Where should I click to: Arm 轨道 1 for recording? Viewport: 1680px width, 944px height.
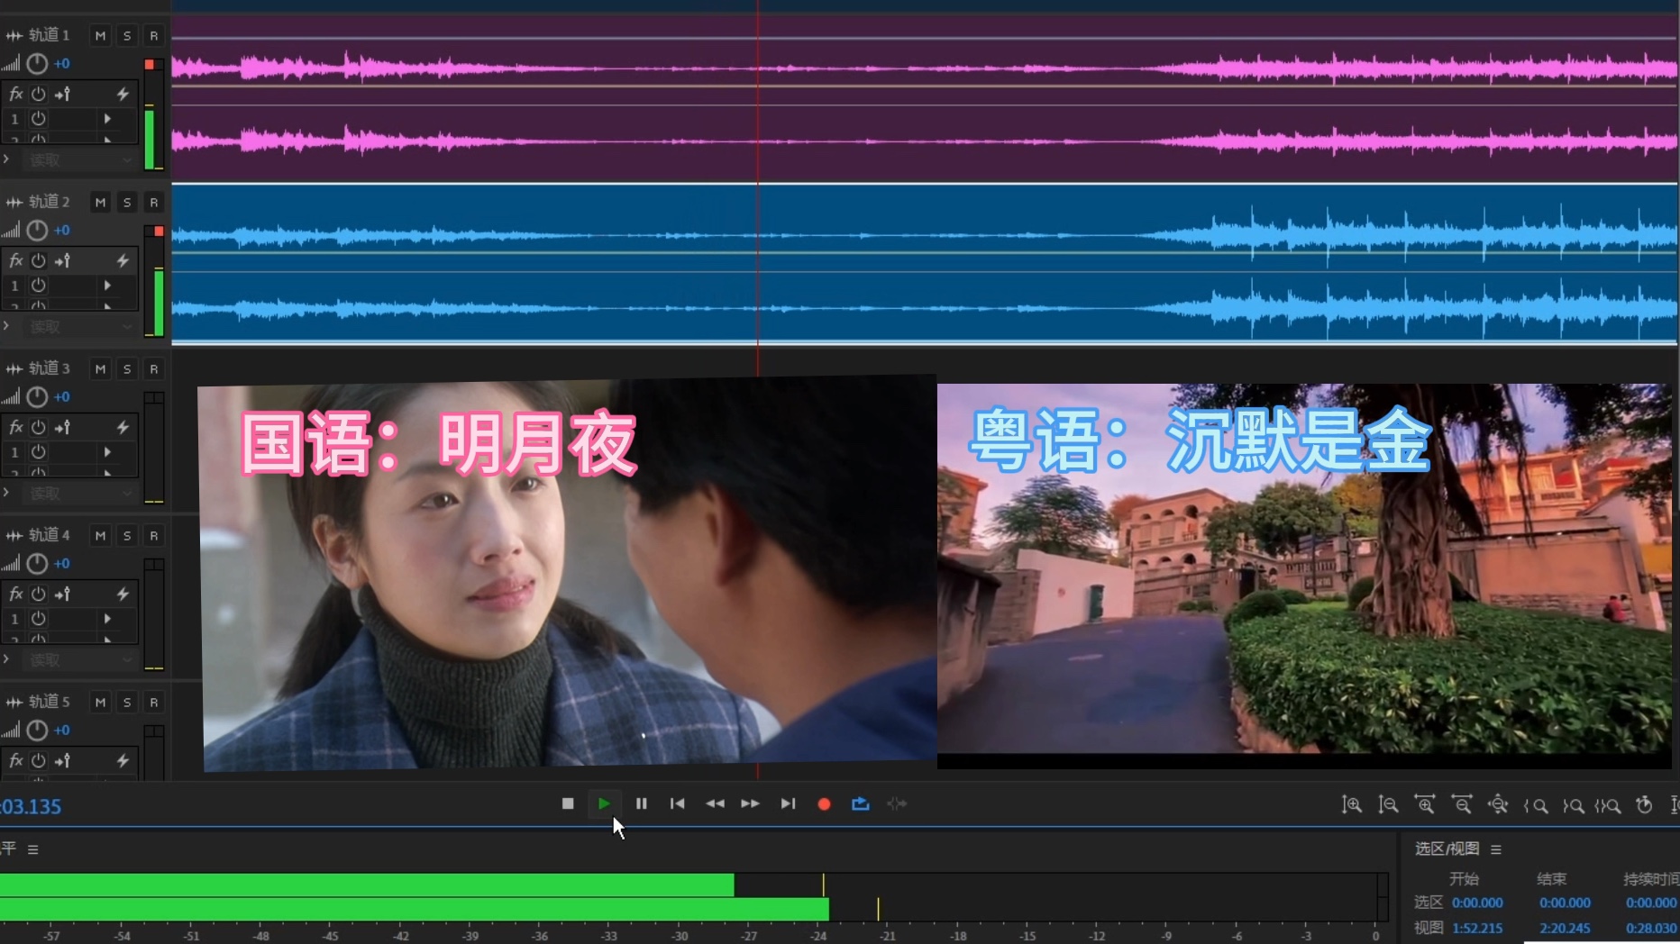(x=154, y=36)
